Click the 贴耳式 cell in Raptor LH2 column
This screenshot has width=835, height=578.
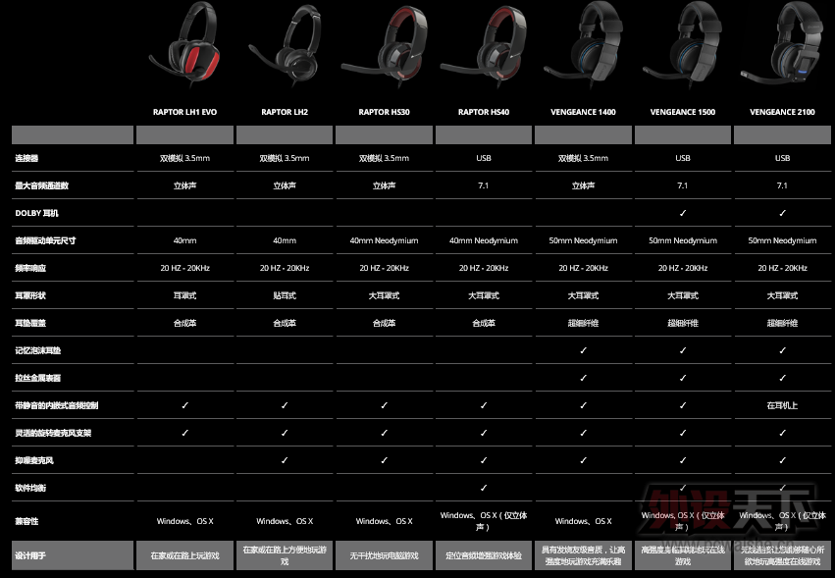point(285,295)
